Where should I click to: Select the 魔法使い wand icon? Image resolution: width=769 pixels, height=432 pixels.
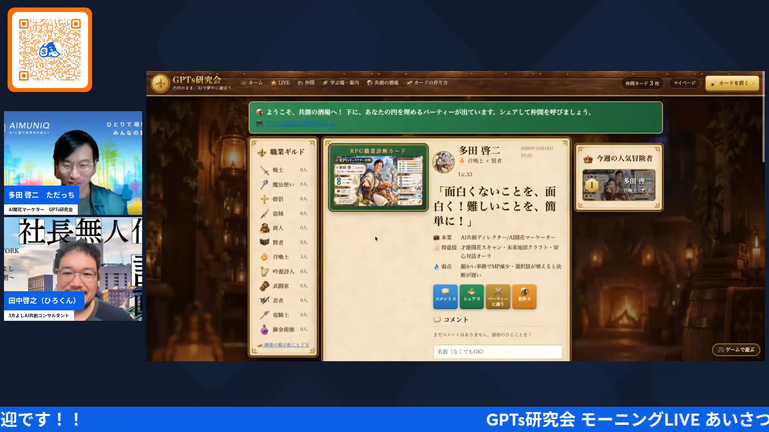(264, 185)
